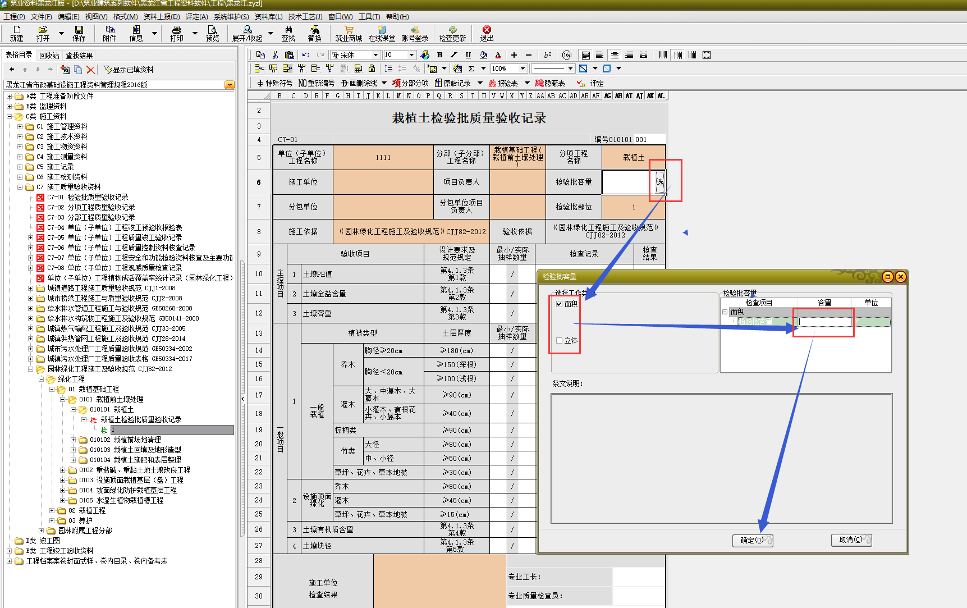Save the project with 保存 icon
The image size is (967, 608).
pos(79,34)
